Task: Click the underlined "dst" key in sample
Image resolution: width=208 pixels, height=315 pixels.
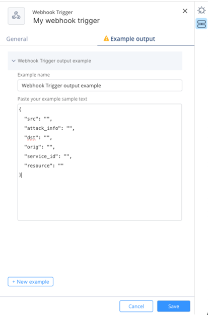Action: tap(31, 138)
